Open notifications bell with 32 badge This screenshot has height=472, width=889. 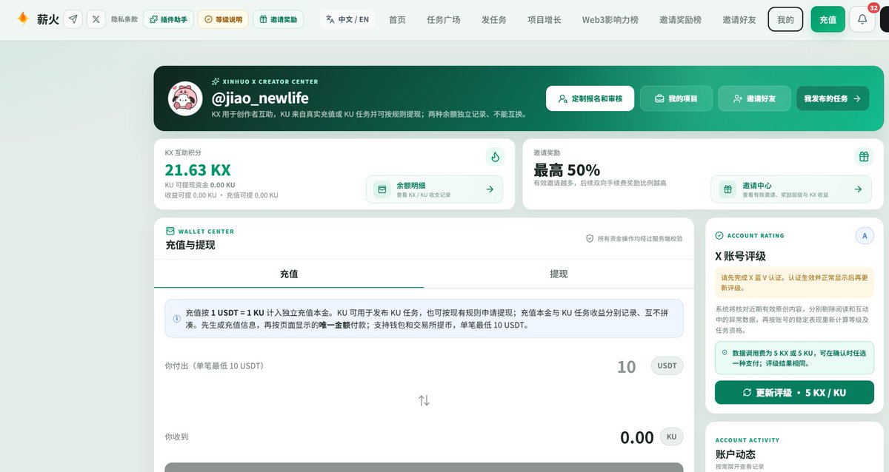pos(862,19)
